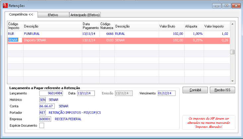This screenshot has height=139, width=243.
Task: Click the Vencimento field 01/12/14
Action: pyautogui.click(x=167, y=93)
